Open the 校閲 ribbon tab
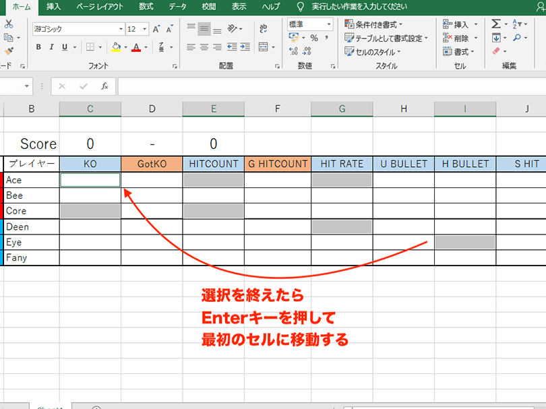Viewport: 546px width, 409px height. tap(208, 7)
